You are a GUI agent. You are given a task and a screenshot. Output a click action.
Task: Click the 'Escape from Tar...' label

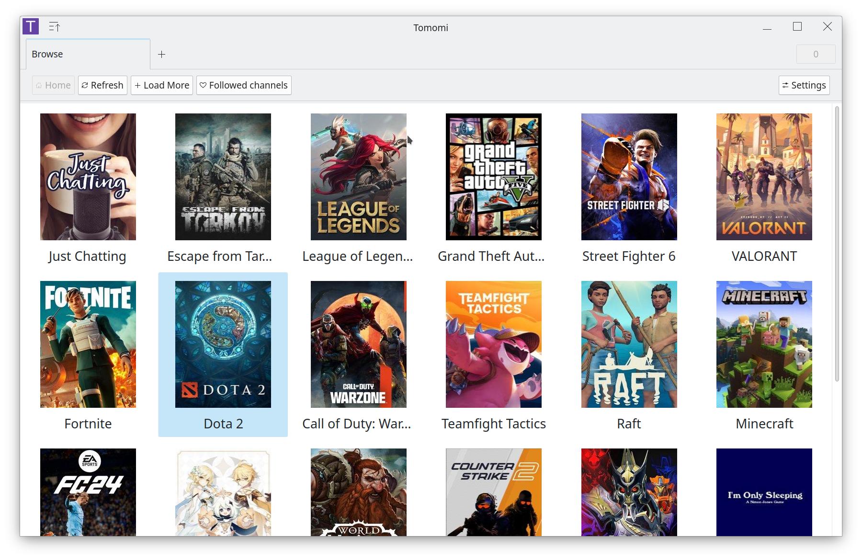click(220, 257)
